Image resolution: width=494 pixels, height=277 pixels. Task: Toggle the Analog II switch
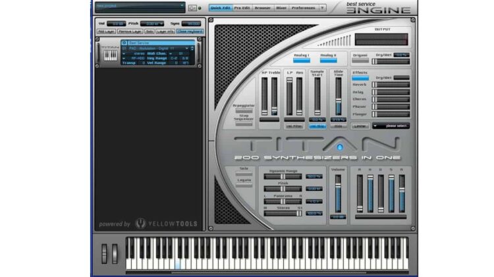(x=328, y=61)
